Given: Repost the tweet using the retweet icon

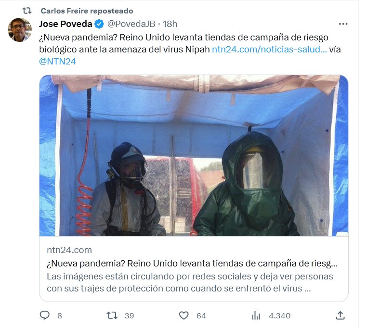Looking at the screenshot, I should point(112,315).
